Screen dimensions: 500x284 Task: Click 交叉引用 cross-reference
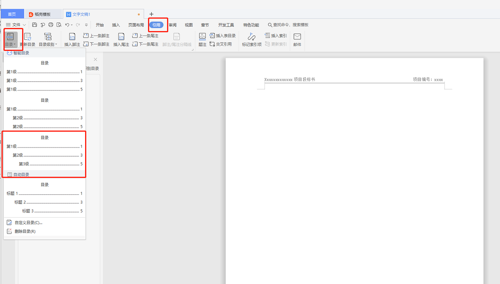(221, 44)
